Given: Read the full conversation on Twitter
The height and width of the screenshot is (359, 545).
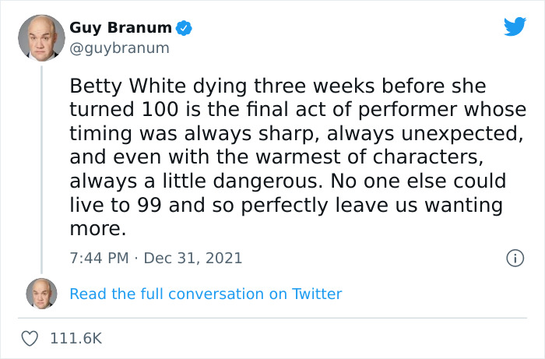Looking at the screenshot, I should (206, 294).
